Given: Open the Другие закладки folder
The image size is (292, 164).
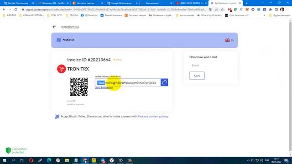Looking at the screenshot, I should 280,15.
